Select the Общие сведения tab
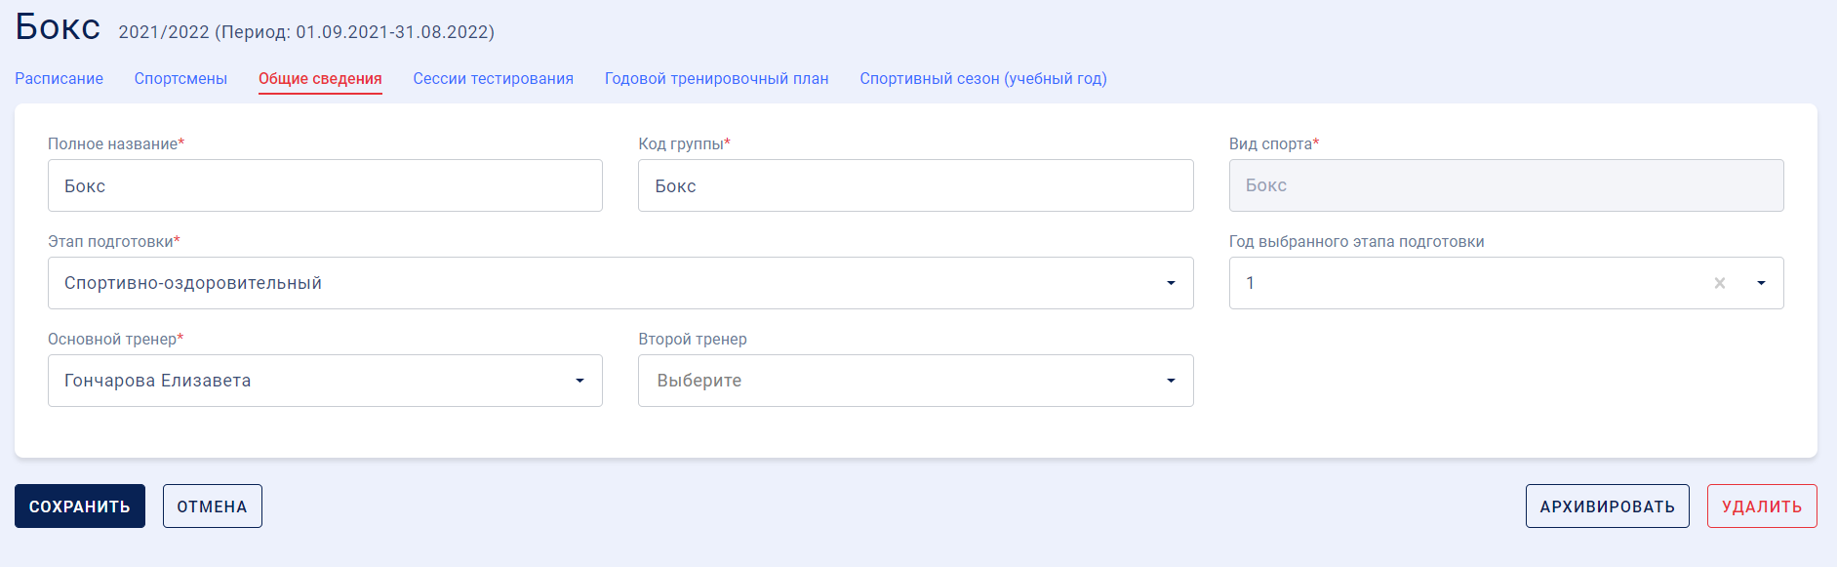 click(x=320, y=79)
